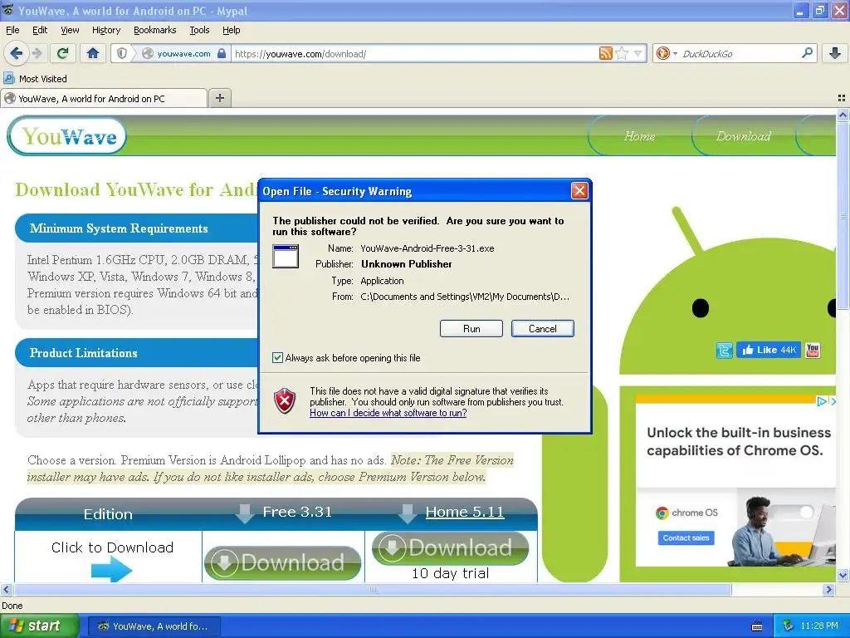
Task: Click the horizontal scrollbar right arrow
Action: [828, 589]
